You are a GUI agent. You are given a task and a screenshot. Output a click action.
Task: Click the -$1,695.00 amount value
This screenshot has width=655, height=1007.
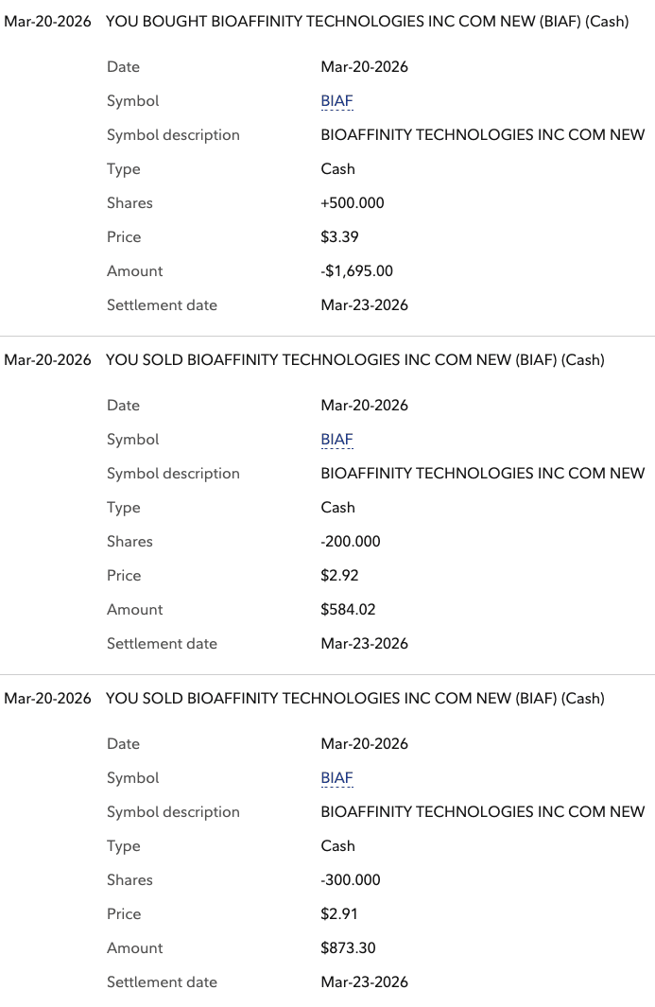point(356,271)
